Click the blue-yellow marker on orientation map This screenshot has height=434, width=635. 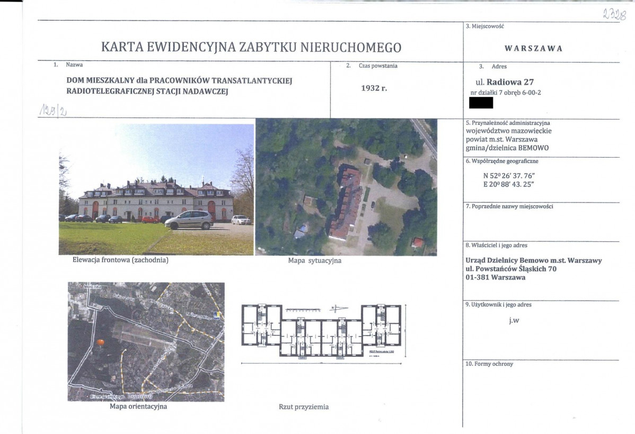click(x=217, y=315)
